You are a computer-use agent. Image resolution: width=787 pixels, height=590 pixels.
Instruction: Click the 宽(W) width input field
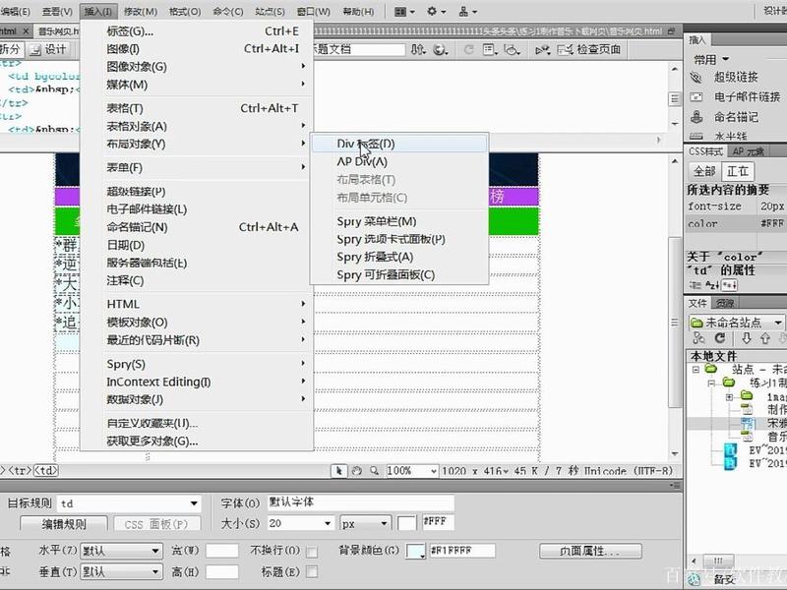[x=222, y=551]
